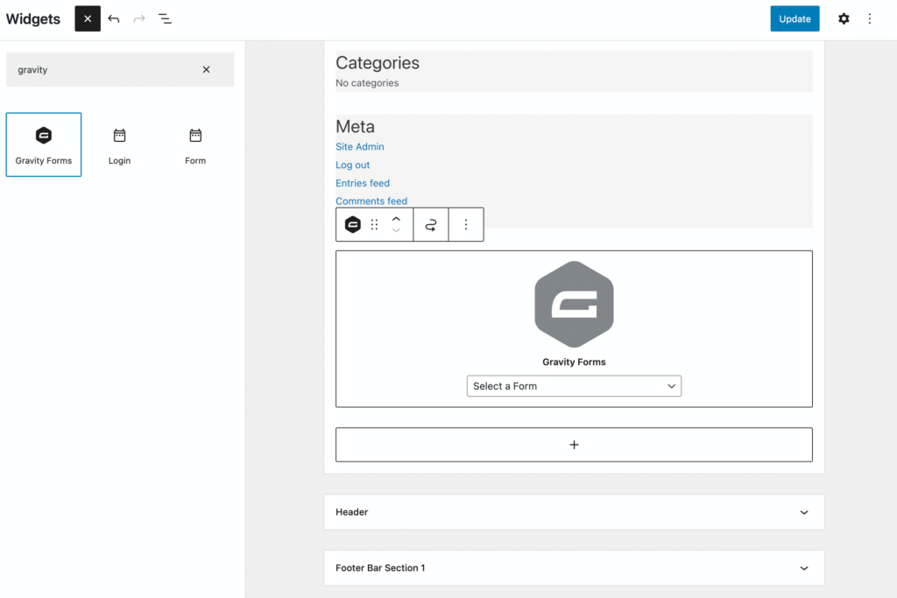
Task: Open the List View outline icon
Action: [x=165, y=18]
